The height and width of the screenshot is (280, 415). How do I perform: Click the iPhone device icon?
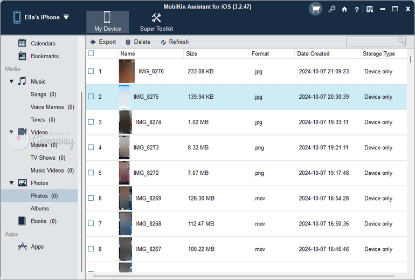click(17, 17)
